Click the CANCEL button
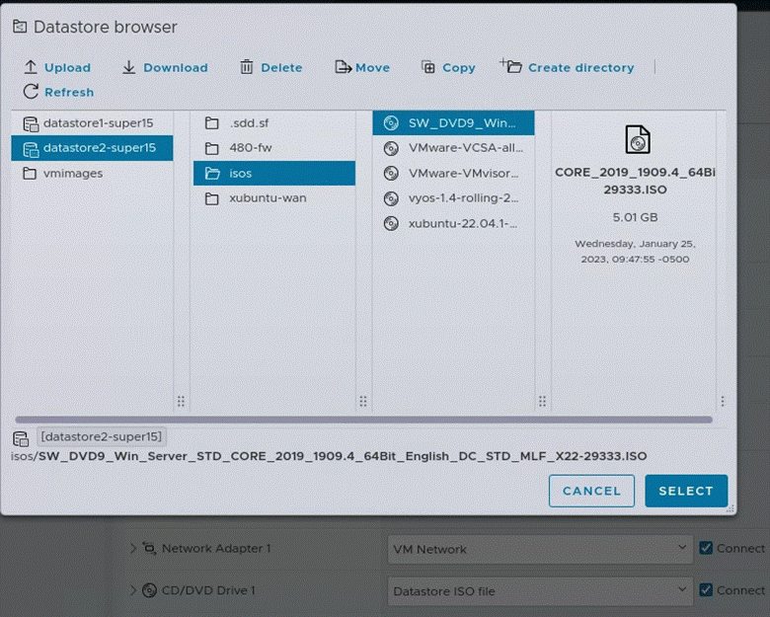This screenshot has height=617, width=770. (x=591, y=491)
